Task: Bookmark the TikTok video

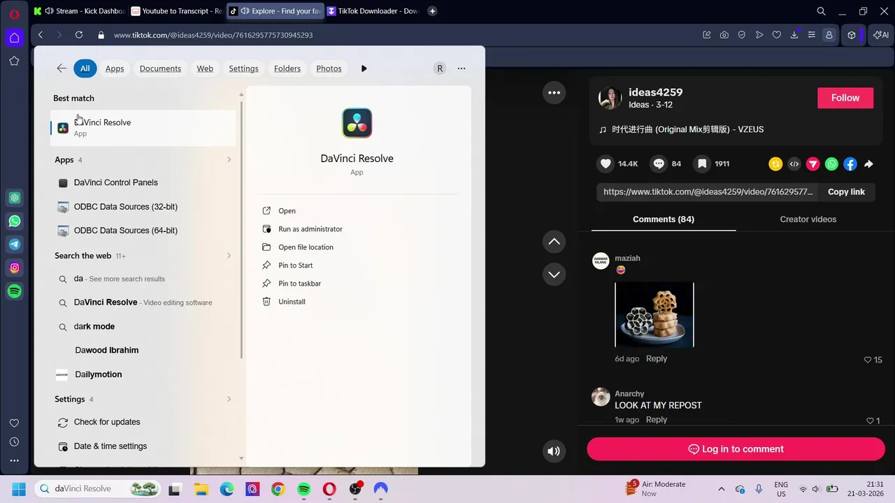Action: point(702,163)
